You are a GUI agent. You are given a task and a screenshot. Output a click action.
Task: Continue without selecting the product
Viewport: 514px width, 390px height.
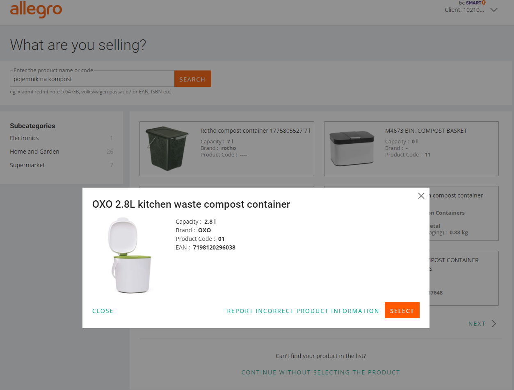pos(321,372)
